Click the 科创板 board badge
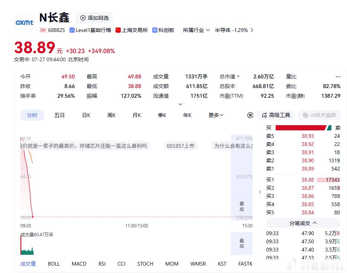The height and width of the screenshot is (273, 347). coord(163,30)
